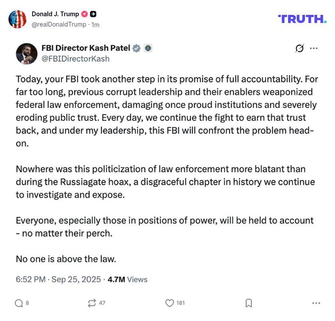Bookmark this post

point(249,303)
